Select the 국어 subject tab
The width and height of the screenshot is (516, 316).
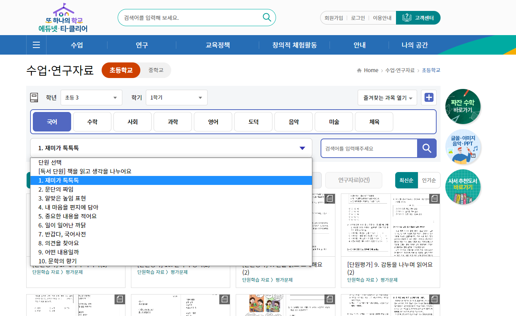52,122
